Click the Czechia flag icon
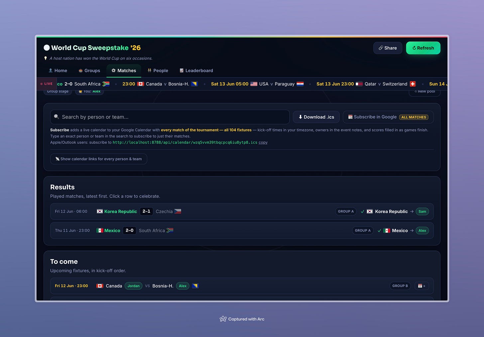 tap(178, 211)
